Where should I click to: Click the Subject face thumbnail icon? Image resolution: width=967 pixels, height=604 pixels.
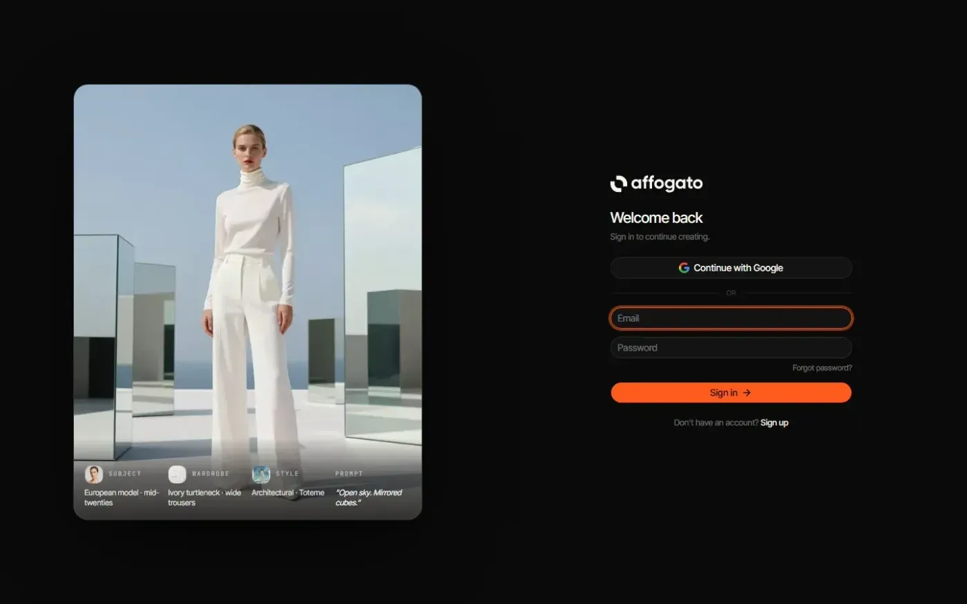[x=93, y=474]
